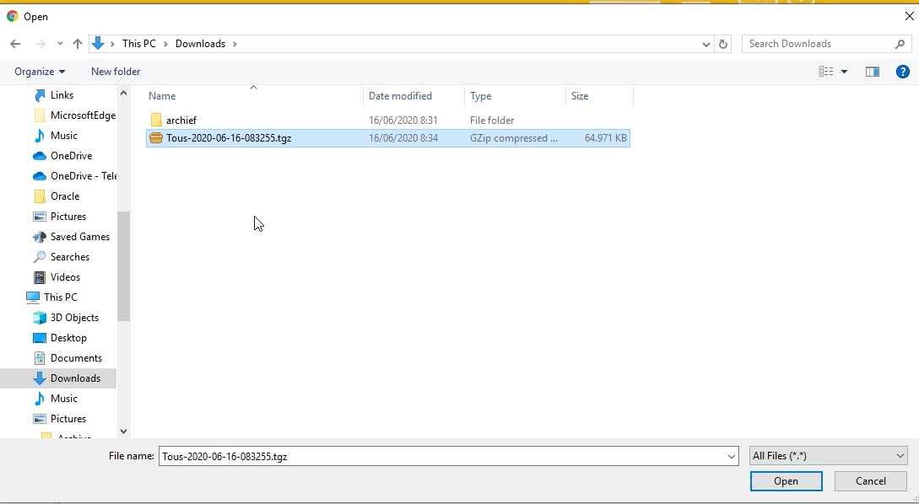
Task: Select the Oracle folder in sidebar
Action: tap(65, 196)
